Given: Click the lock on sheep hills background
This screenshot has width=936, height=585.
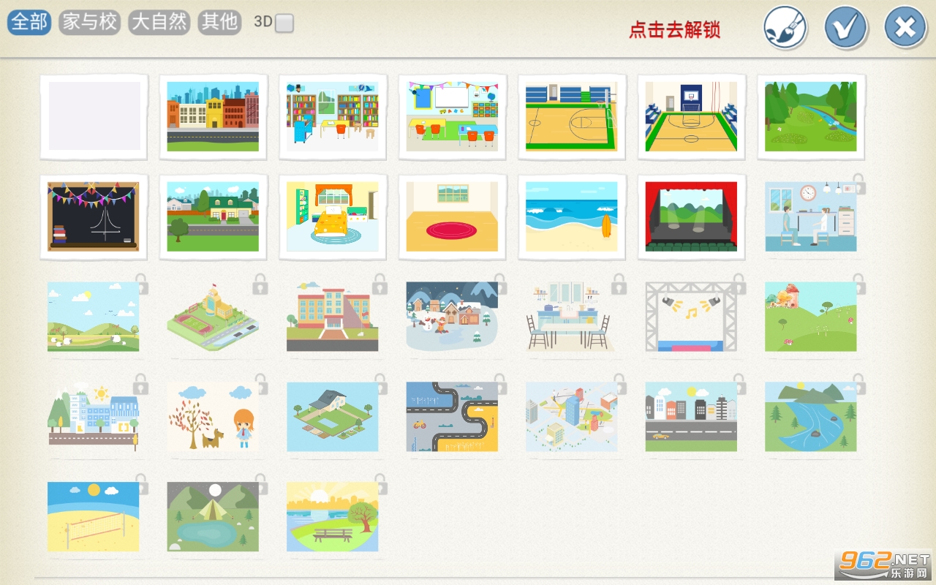Looking at the screenshot, I should tap(141, 284).
